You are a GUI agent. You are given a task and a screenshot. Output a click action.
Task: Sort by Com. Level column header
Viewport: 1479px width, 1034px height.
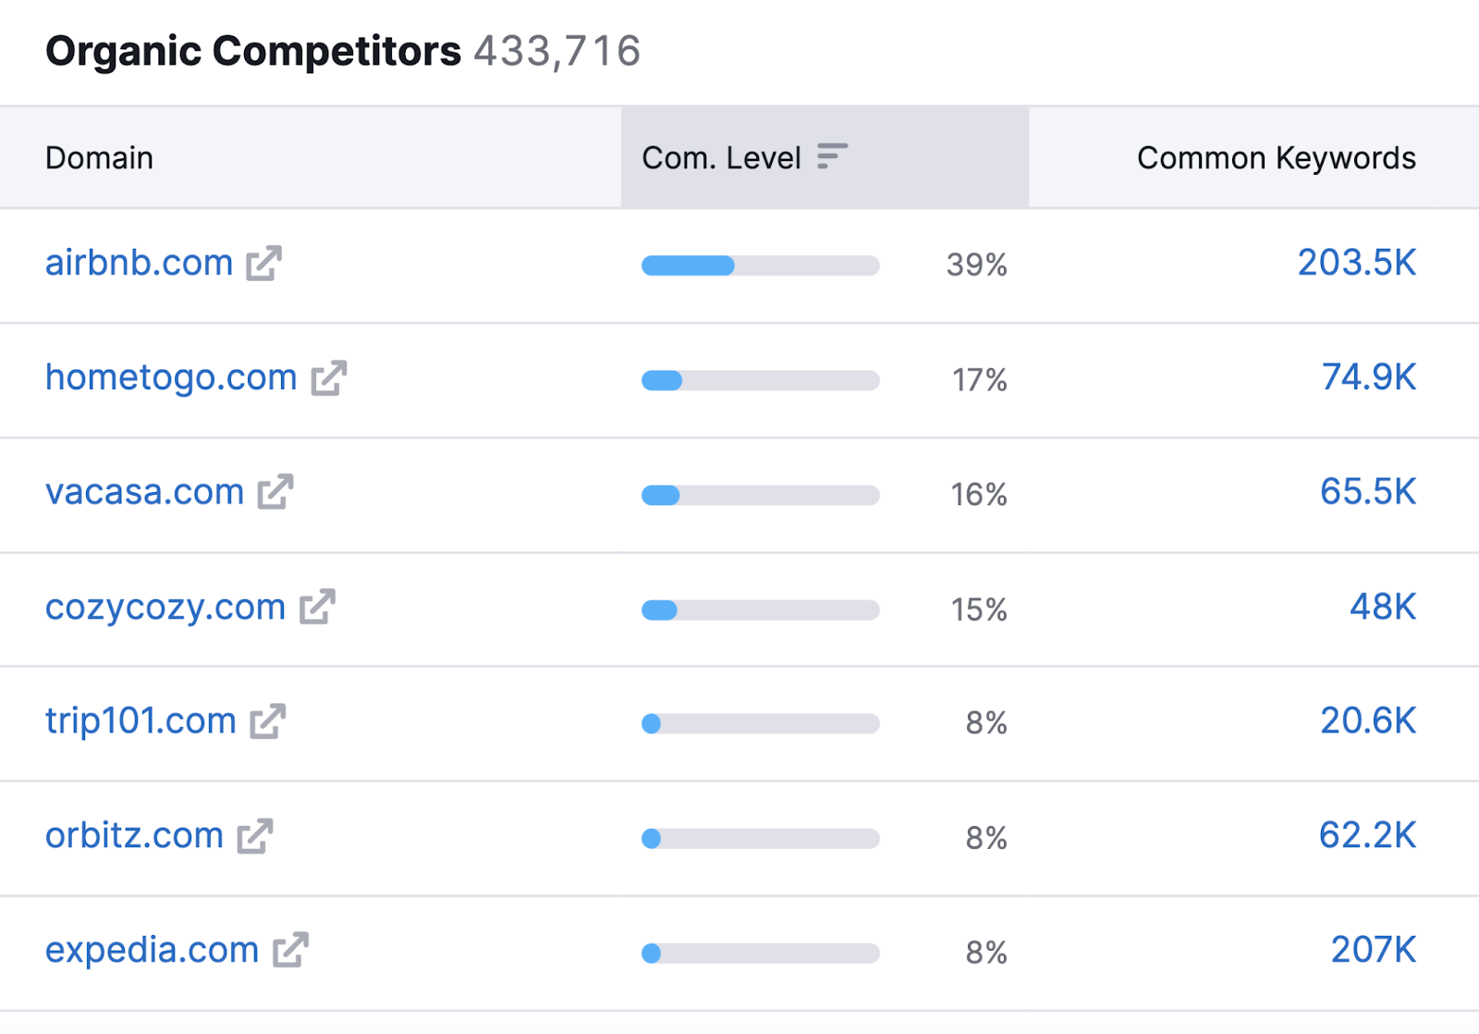coord(721,158)
